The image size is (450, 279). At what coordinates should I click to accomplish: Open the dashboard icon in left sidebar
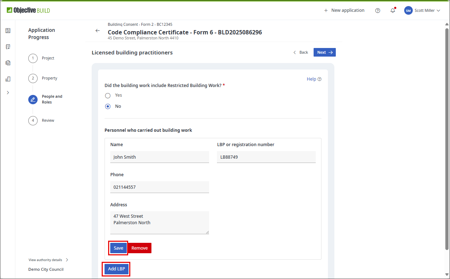[8, 30]
